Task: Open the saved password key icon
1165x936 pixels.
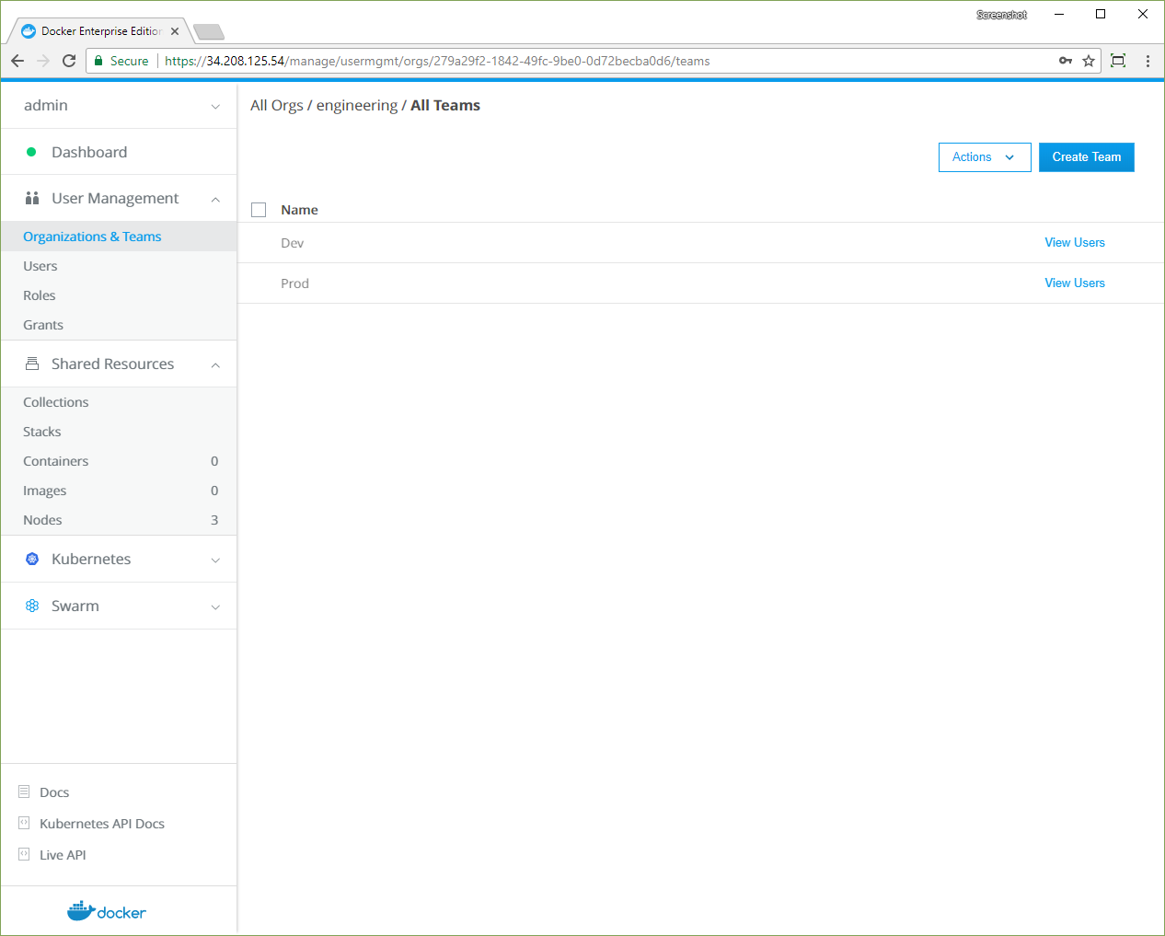Action: pyautogui.click(x=1065, y=61)
